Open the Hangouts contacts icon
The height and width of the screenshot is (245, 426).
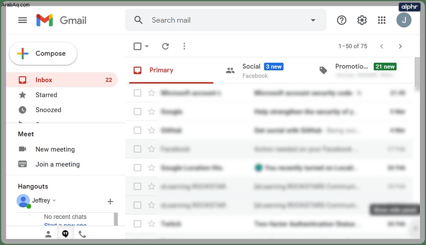[x=48, y=234]
